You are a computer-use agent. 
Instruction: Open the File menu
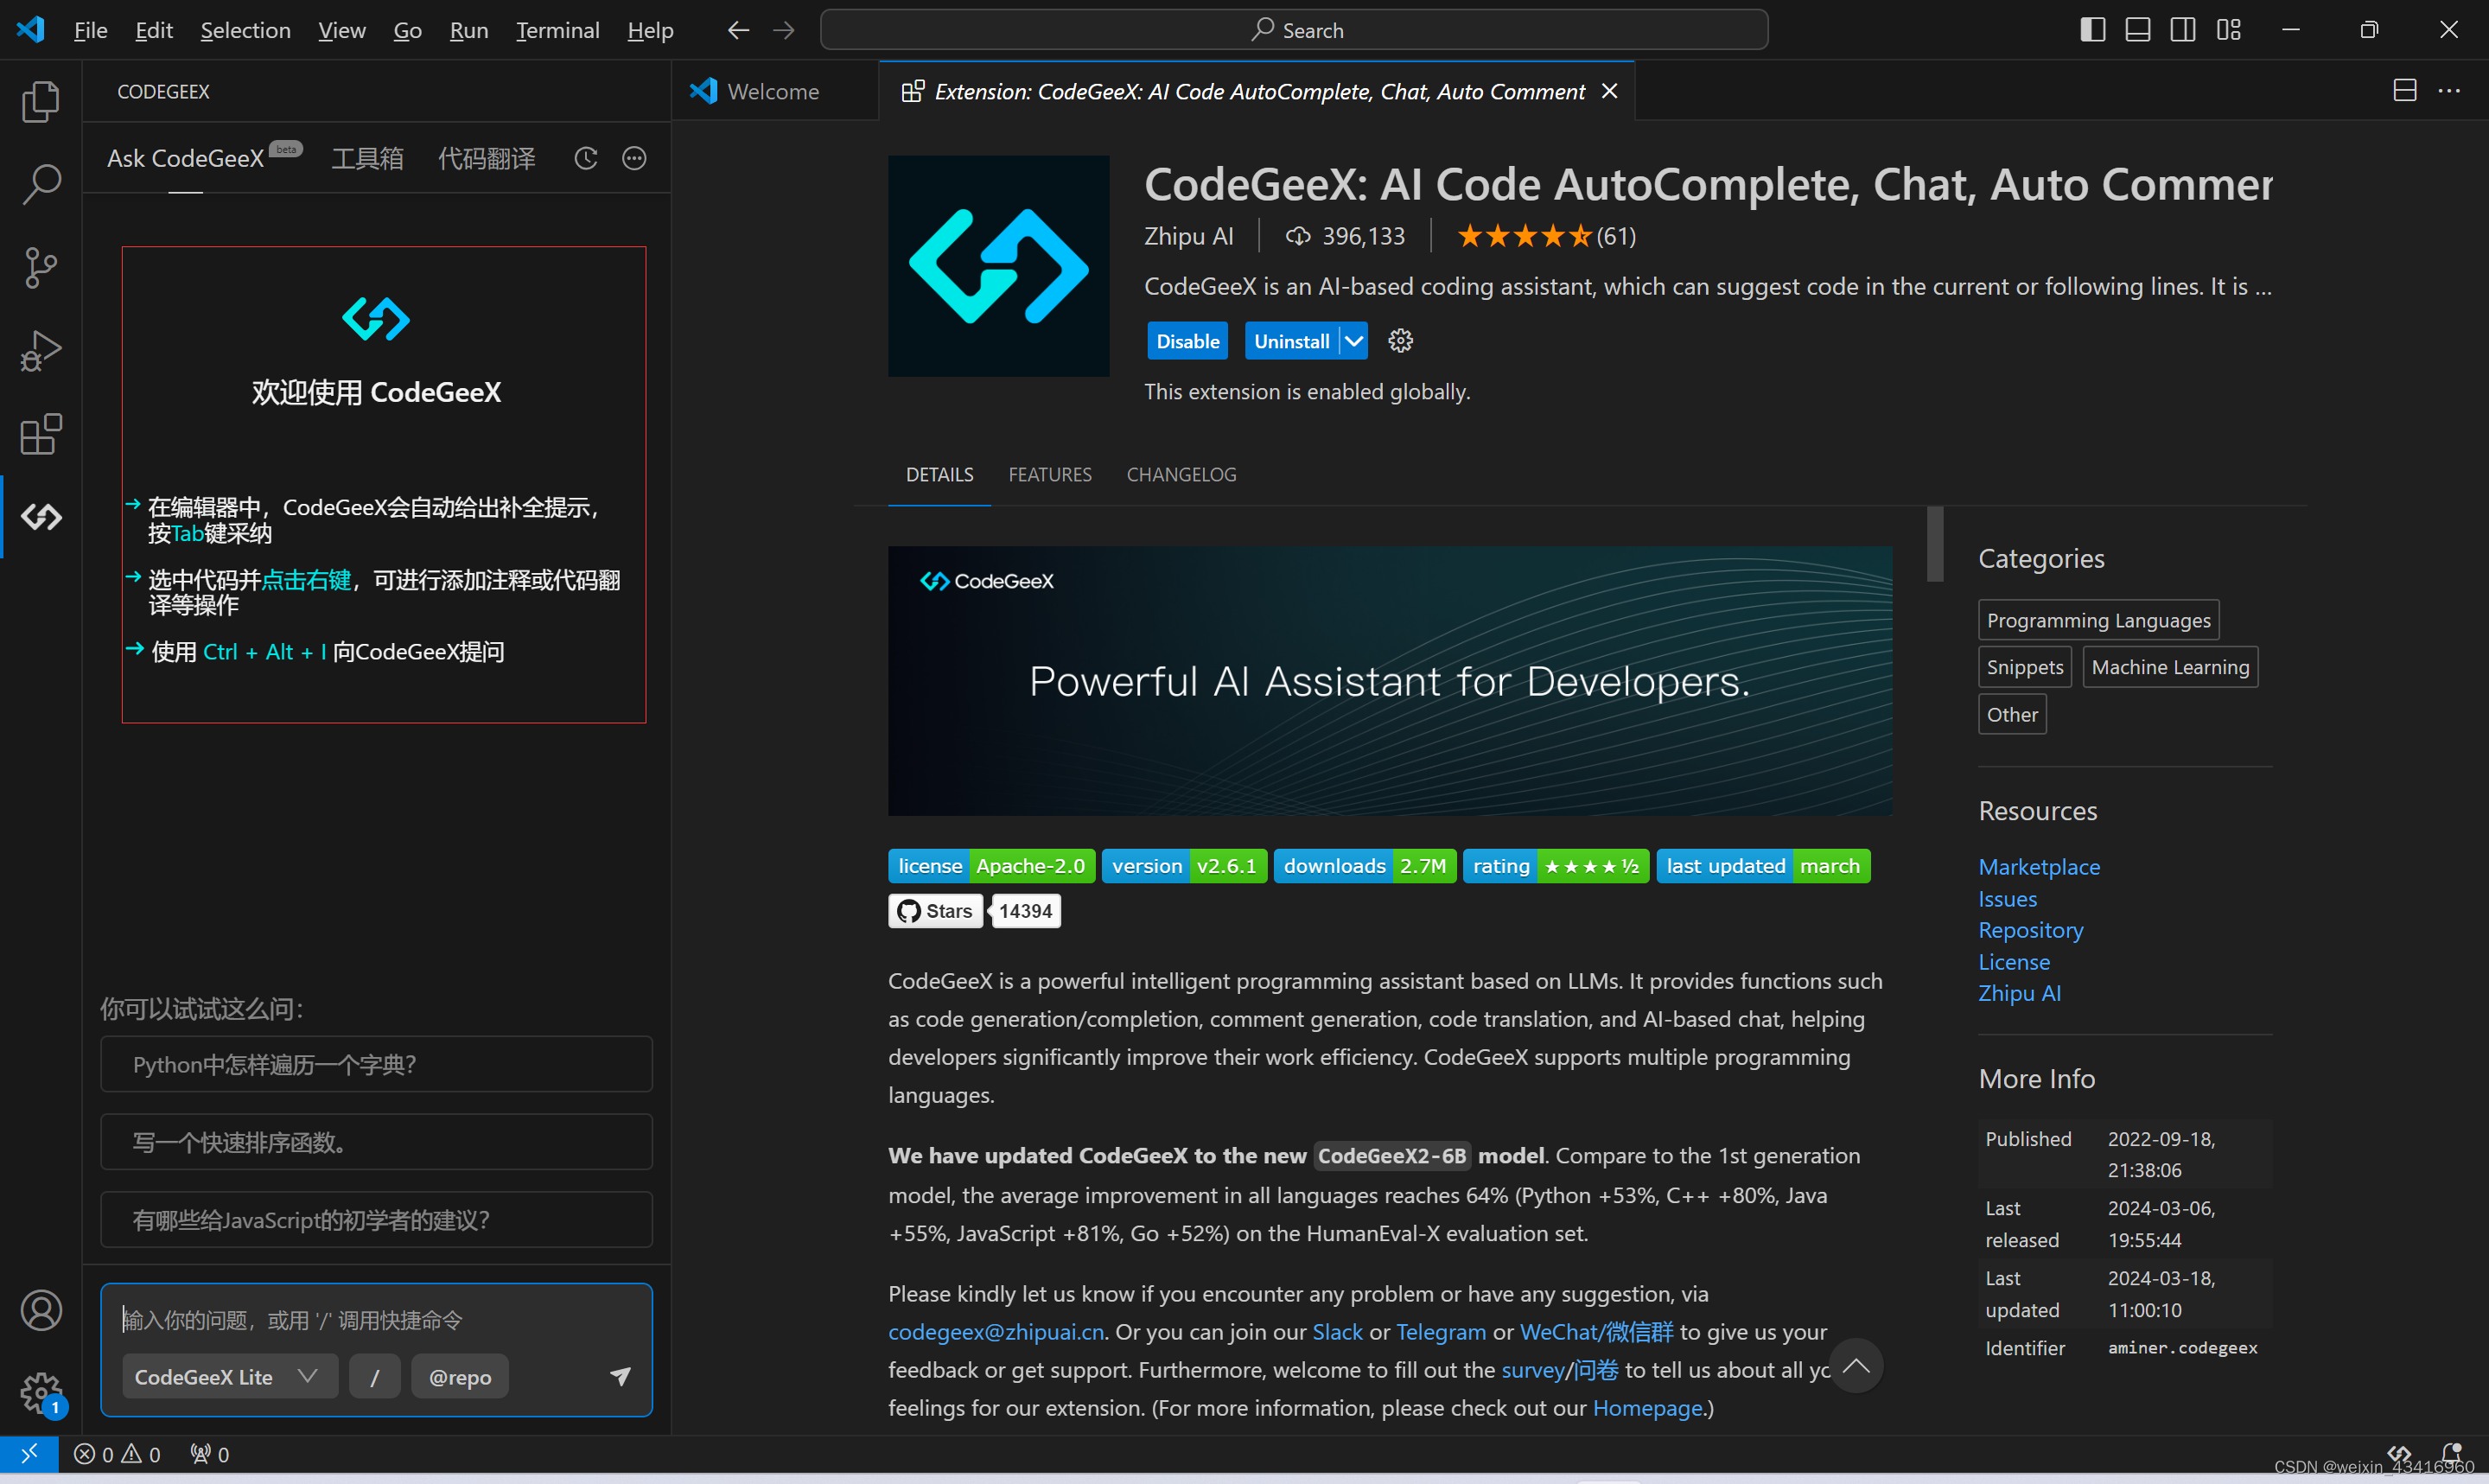[90, 30]
